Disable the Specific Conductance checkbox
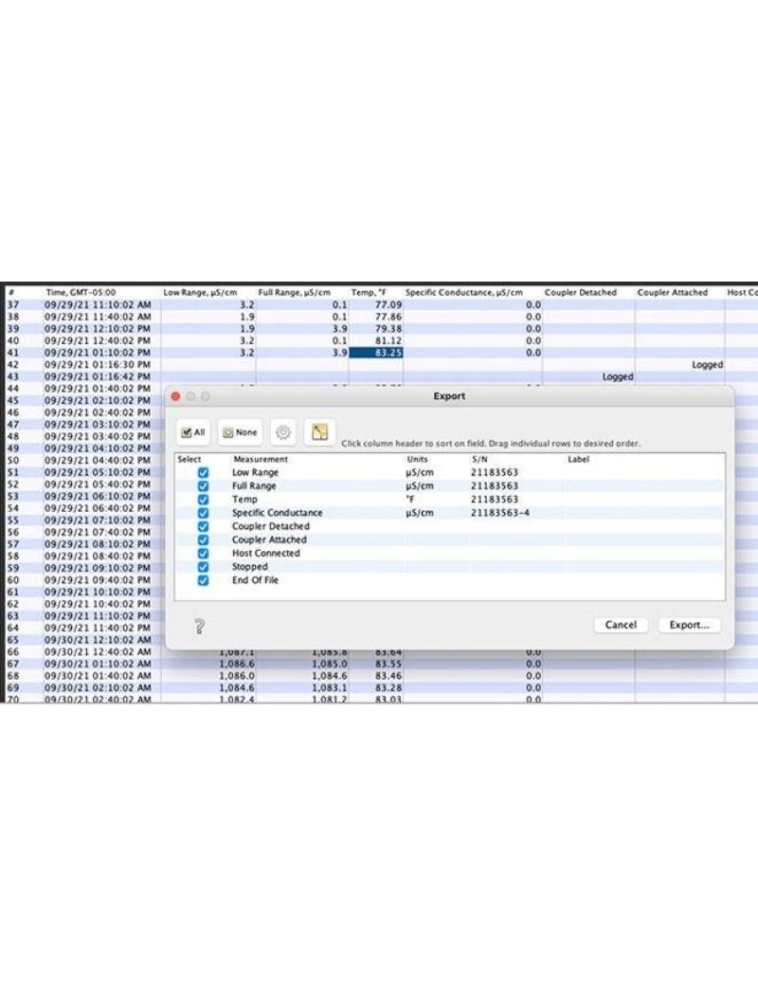758x986 pixels. [203, 513]
